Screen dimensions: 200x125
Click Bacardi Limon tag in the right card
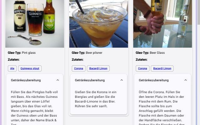point(162,68)
